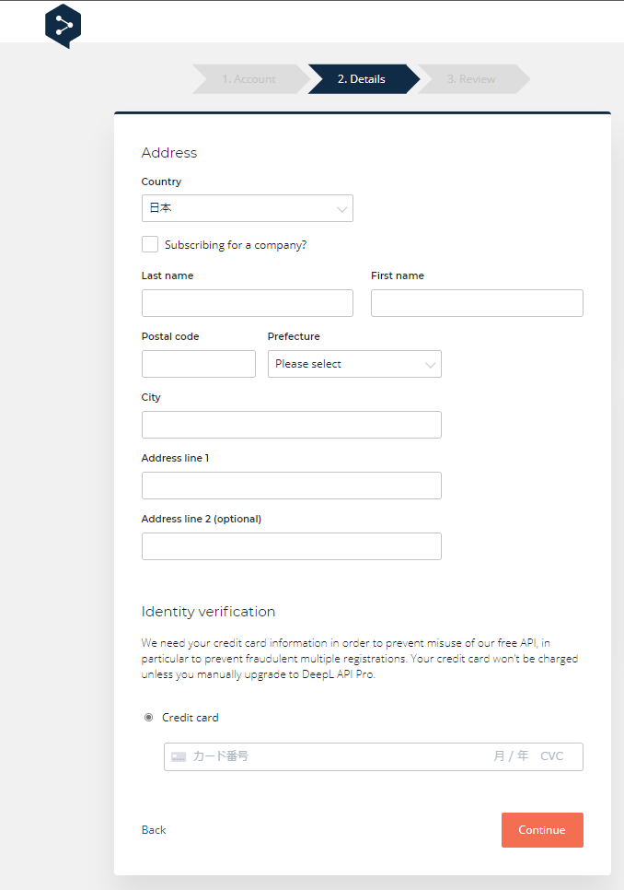Open the Country dropdown
Image resolution: width=624 pixels, height=890 pixels.
click(x=247, y=208)
